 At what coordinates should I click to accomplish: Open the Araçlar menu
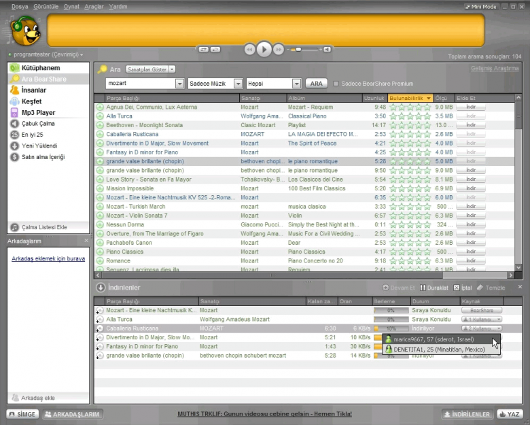tap(94, 6)
